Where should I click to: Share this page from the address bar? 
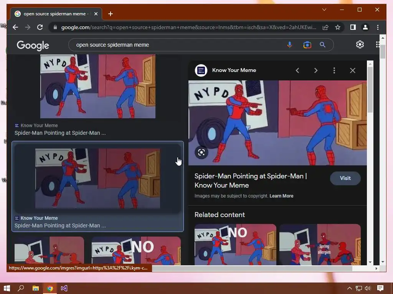pos(325,27)
